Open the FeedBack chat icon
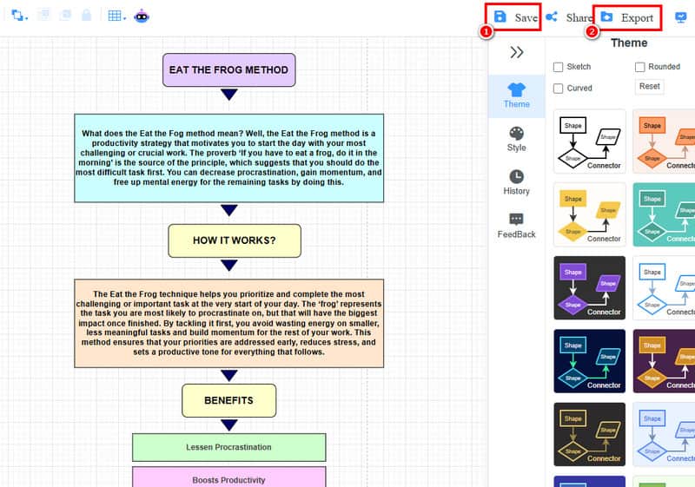This screenshot has width=695, height=487. coord(516,219)
